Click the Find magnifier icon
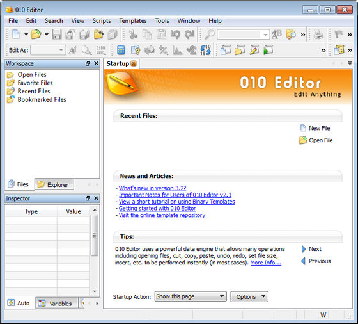Viewport: 358px width, 324px height. tap(209, 35)
